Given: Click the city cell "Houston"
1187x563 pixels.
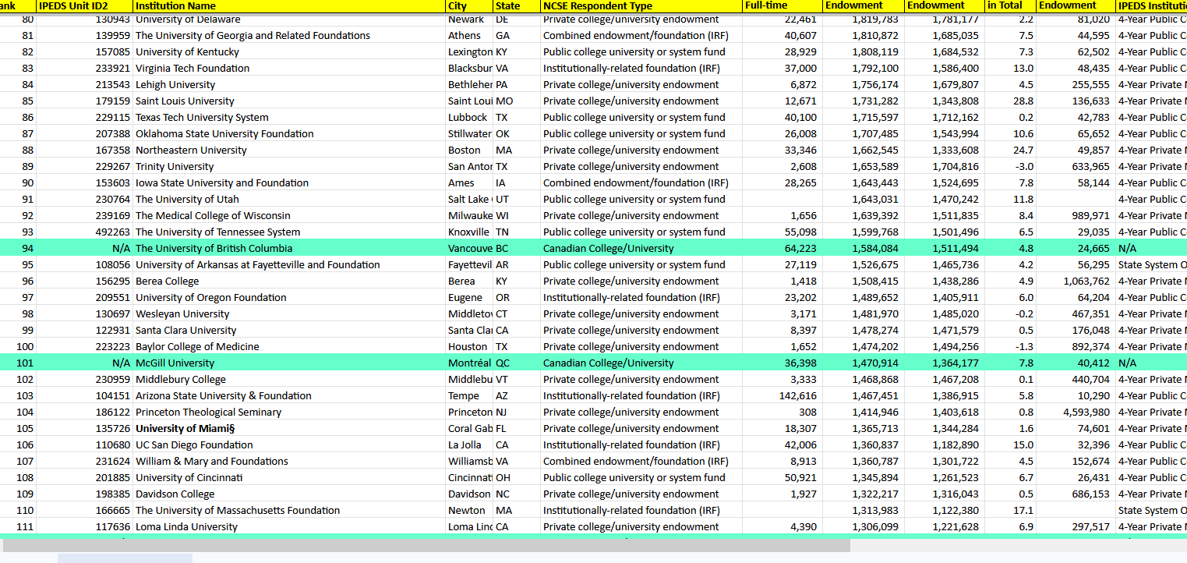Looking at the screenshot, I should [469, 347].
